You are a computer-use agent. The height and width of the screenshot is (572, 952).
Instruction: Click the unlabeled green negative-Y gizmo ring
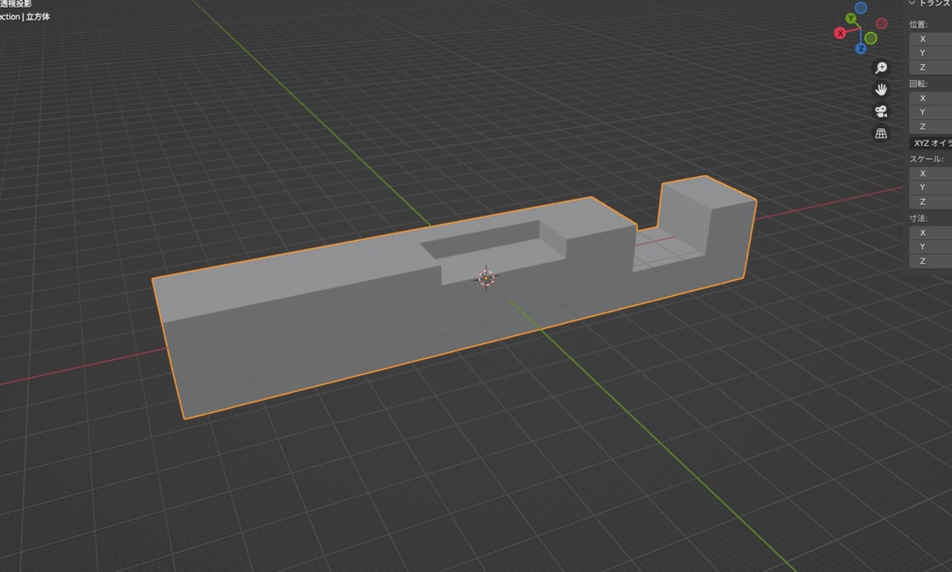pyautogui.click(x=870, y=38)
